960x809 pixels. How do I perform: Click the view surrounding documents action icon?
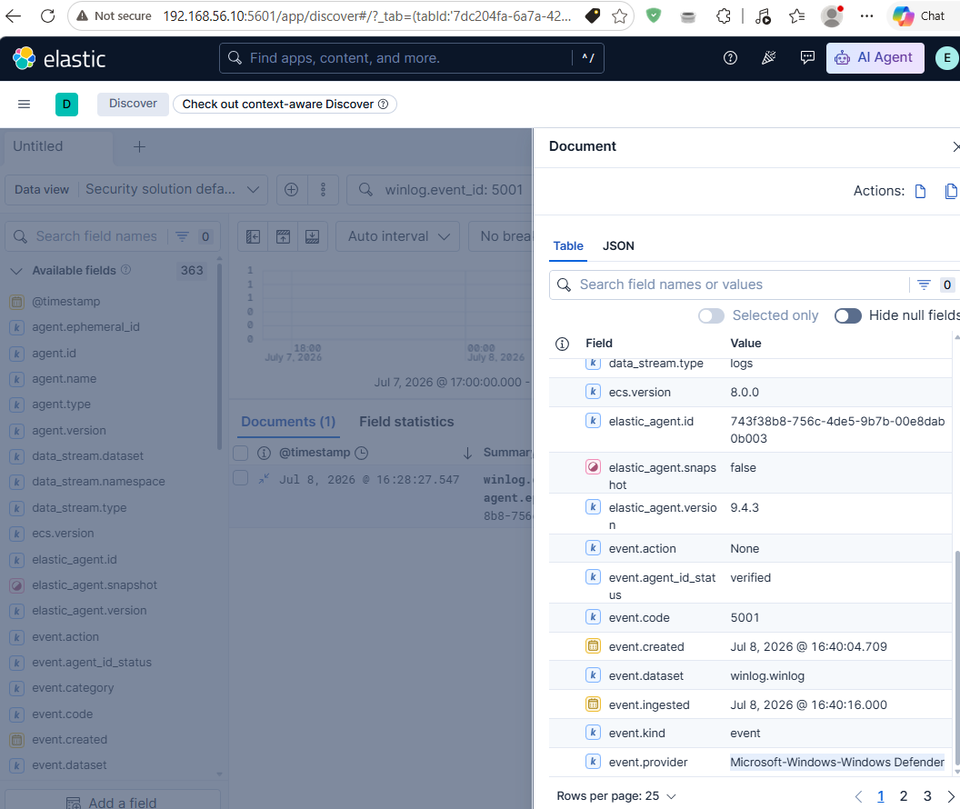pyautogui.click(x=951, y=191)
